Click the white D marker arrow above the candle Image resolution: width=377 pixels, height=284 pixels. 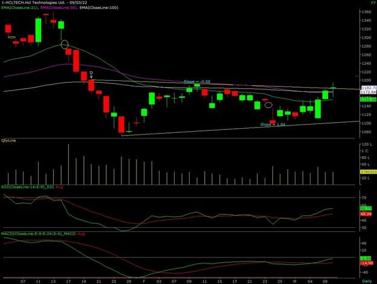[x=91, y=74]
